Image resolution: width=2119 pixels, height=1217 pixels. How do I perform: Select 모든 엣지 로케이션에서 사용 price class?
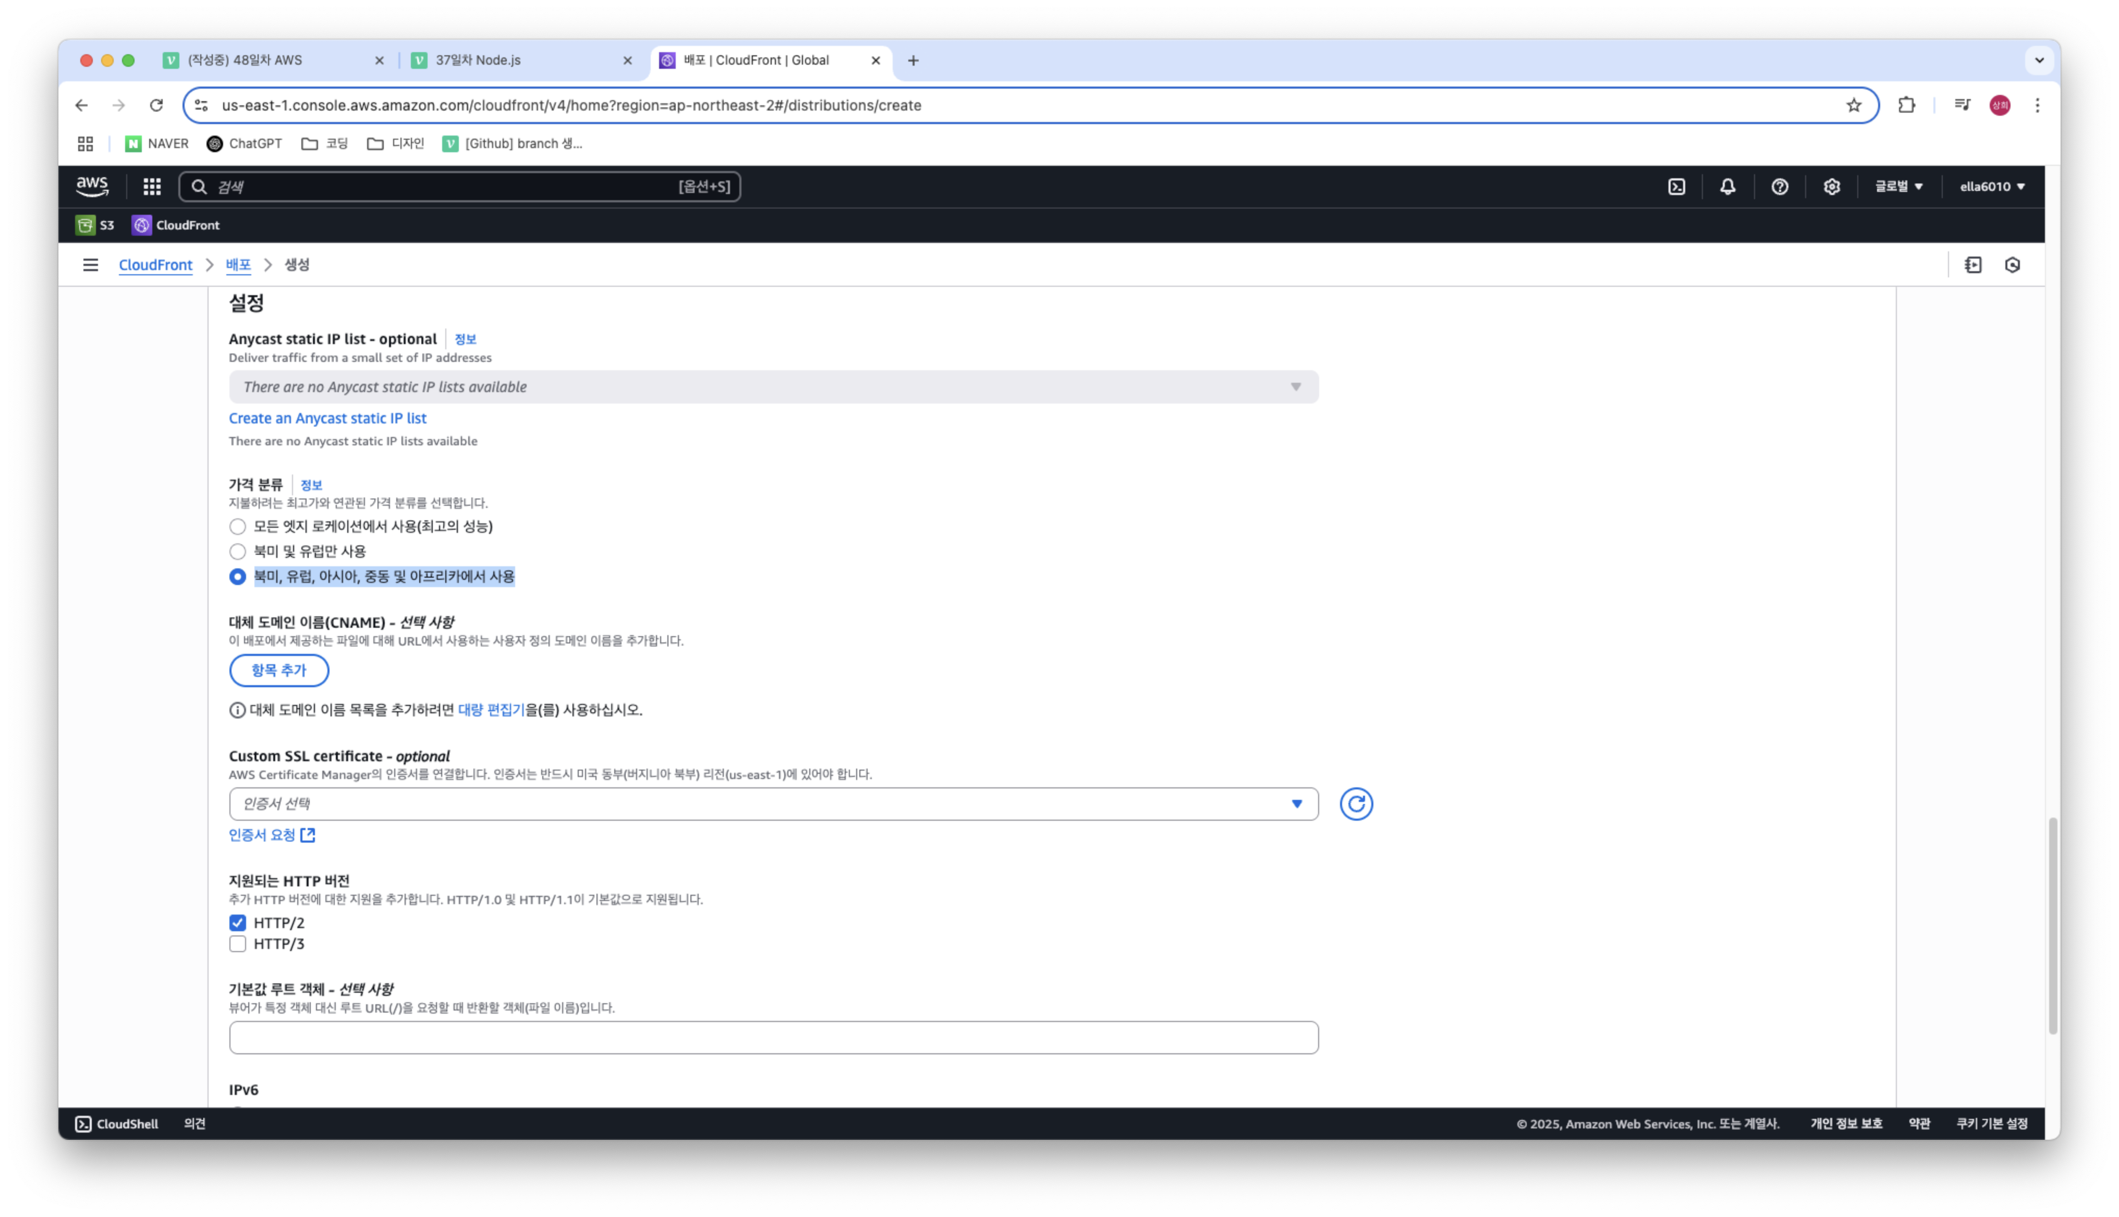[237, 527]
